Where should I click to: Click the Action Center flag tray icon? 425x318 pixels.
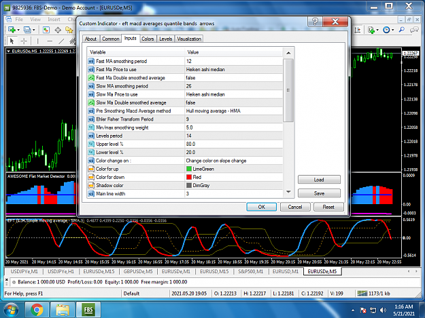(x=363, y=310)
